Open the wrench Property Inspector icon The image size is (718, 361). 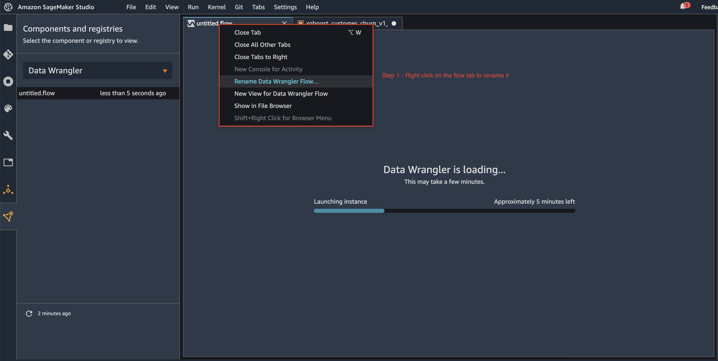[8, 135]
